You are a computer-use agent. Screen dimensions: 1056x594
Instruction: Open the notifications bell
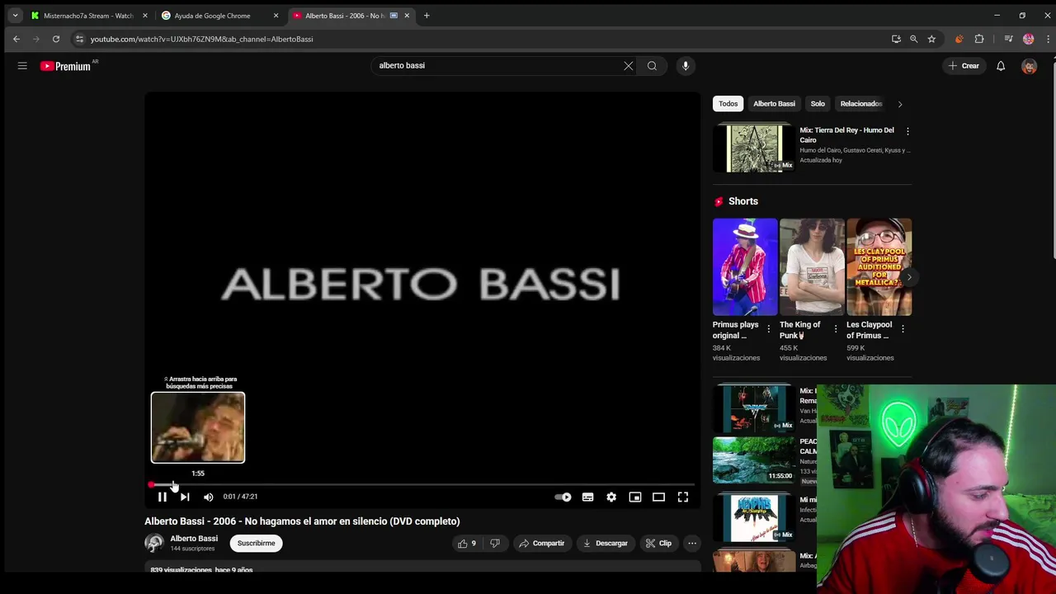[x=1001, y=66]
